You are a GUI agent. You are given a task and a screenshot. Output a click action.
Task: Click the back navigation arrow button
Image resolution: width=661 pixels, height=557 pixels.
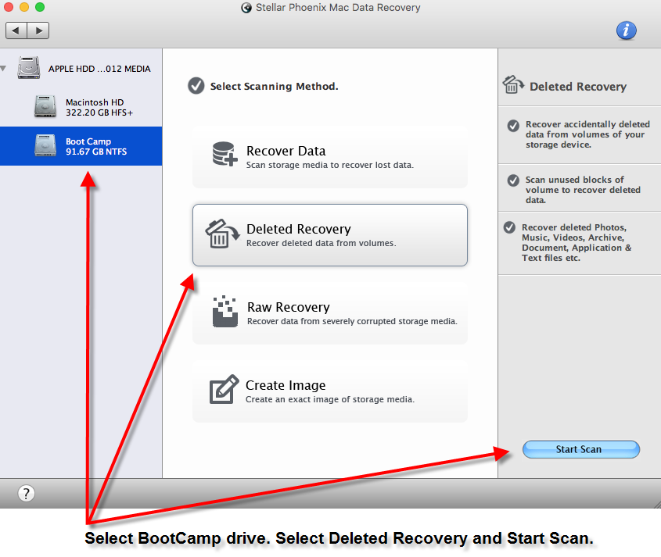(x=16, y=30)
